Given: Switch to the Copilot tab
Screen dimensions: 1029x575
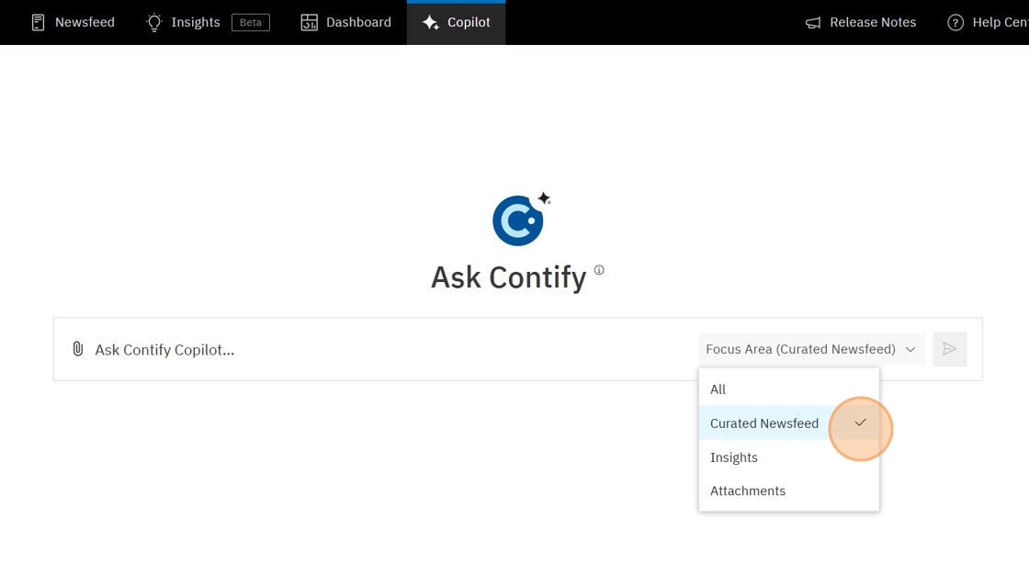Looking at the screenshot, I should (456, 21).
